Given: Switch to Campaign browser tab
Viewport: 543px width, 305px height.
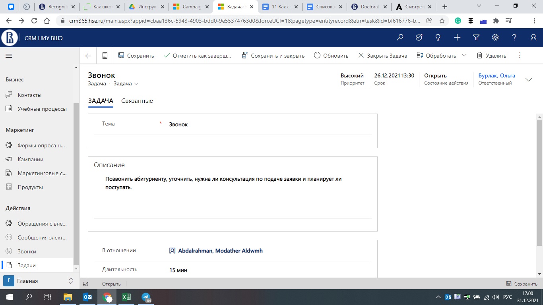Looking at the screenshot, I should point(190,7).
